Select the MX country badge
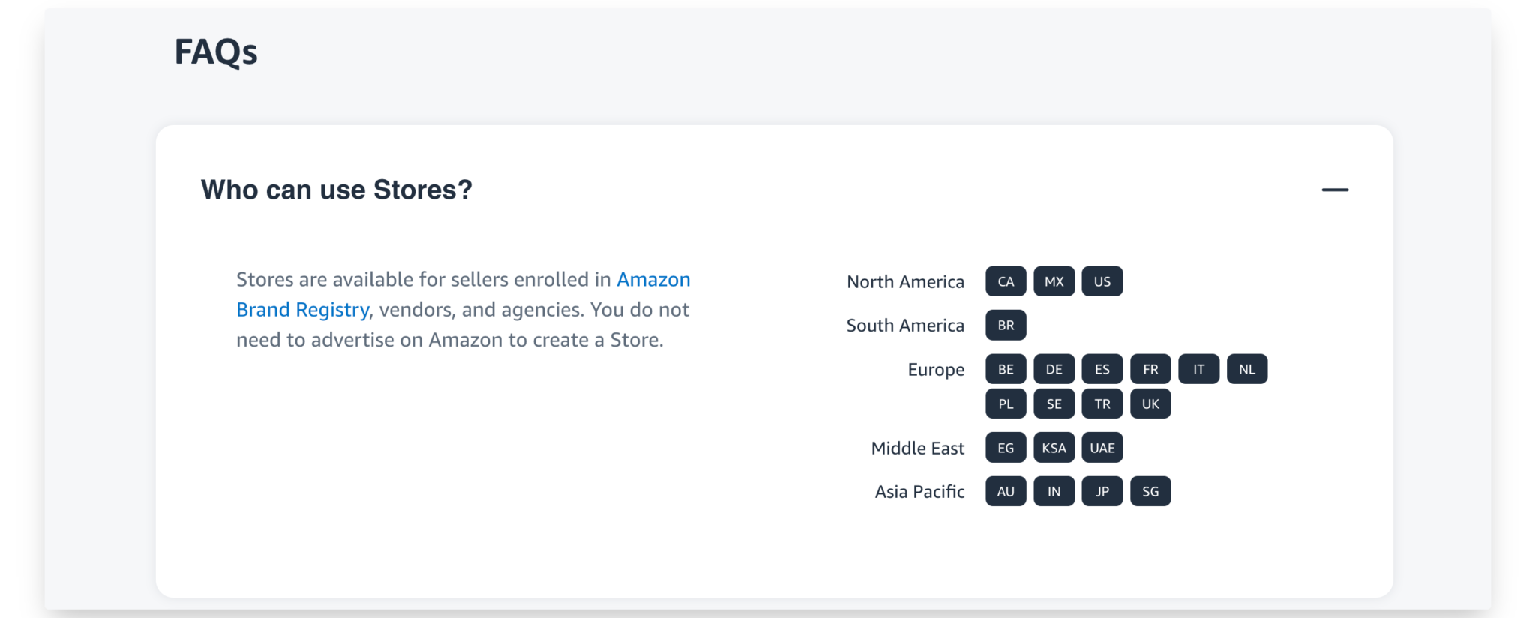 click(x=1054, y=280)
